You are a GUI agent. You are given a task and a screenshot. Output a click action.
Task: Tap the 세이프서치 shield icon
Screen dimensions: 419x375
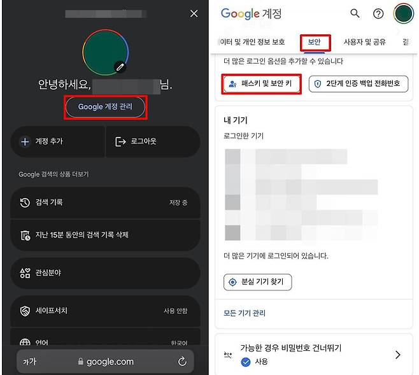click(x=25, y=311)
